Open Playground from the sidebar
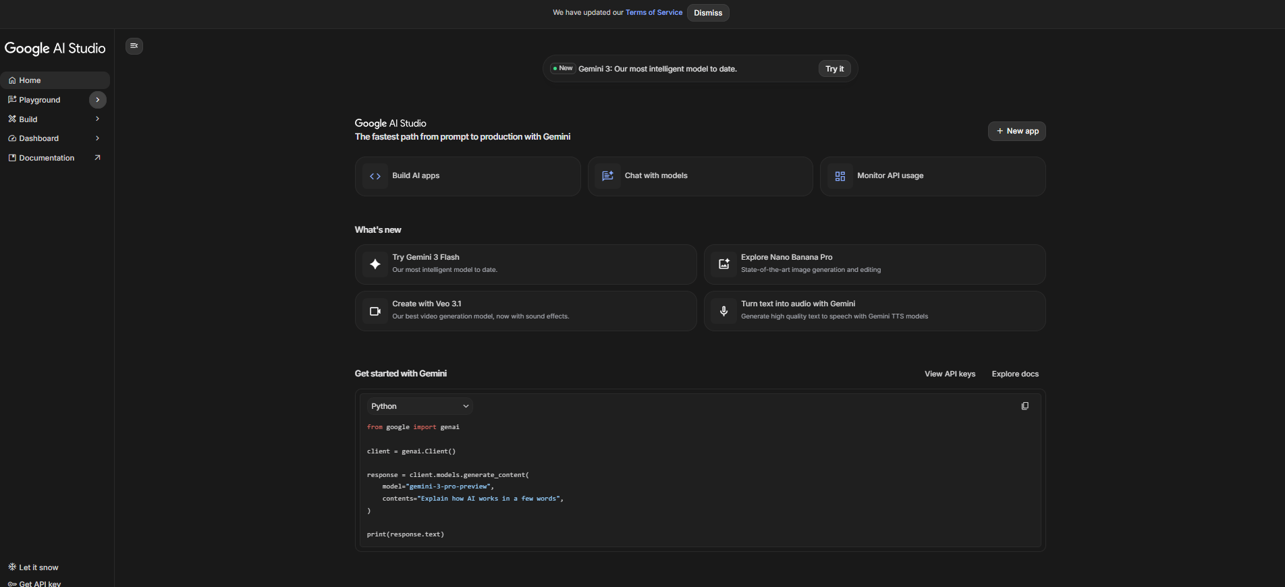This screenshot has width=1285, height=587. [x=40, y=100]
